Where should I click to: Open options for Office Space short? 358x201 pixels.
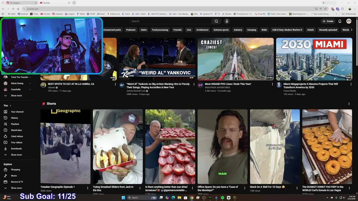[244, 188]
